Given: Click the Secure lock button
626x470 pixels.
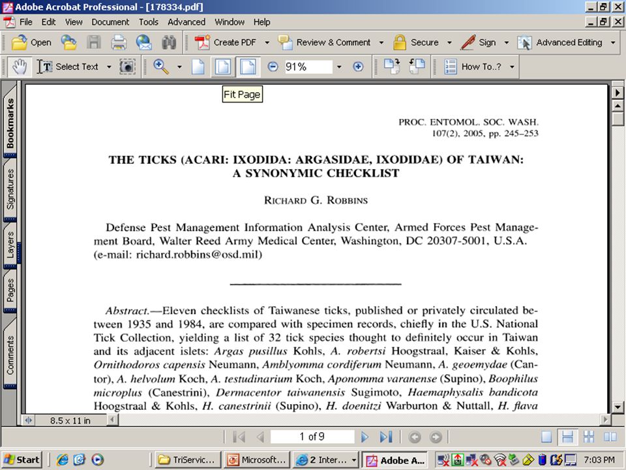Looking at the screenshot, I should pyautogui.click(x=416, y=42).
